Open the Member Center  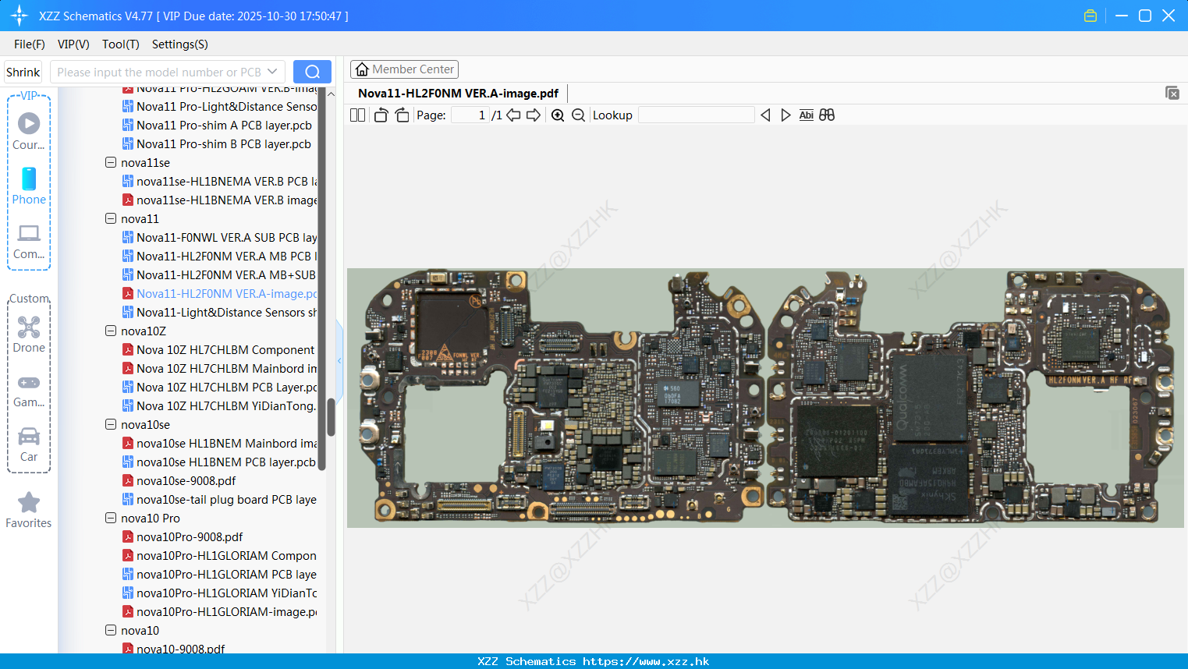tap(404, 69)
